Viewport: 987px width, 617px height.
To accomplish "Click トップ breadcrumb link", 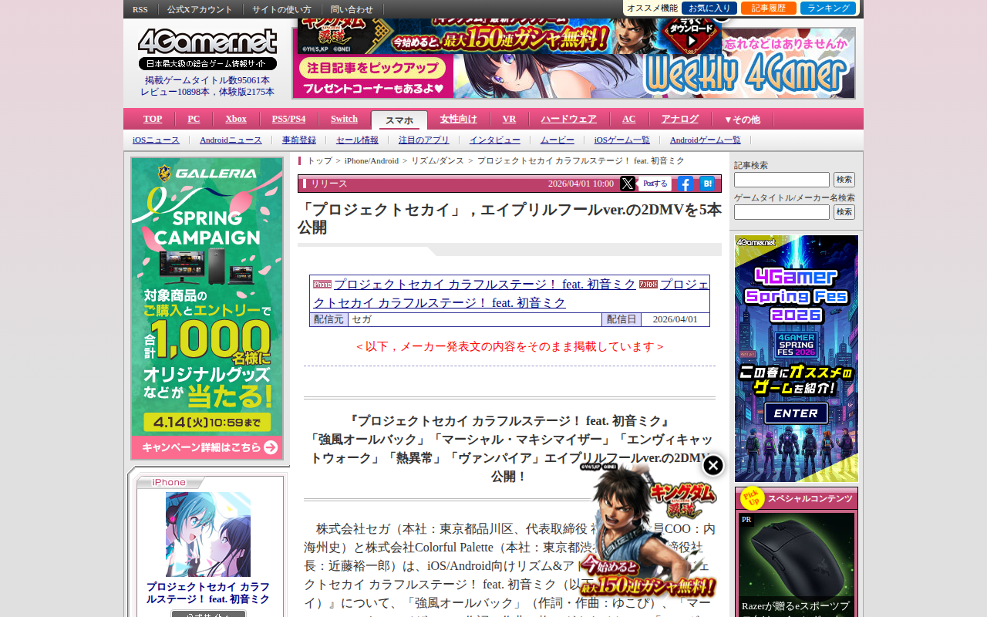I will tap(320, 160).
